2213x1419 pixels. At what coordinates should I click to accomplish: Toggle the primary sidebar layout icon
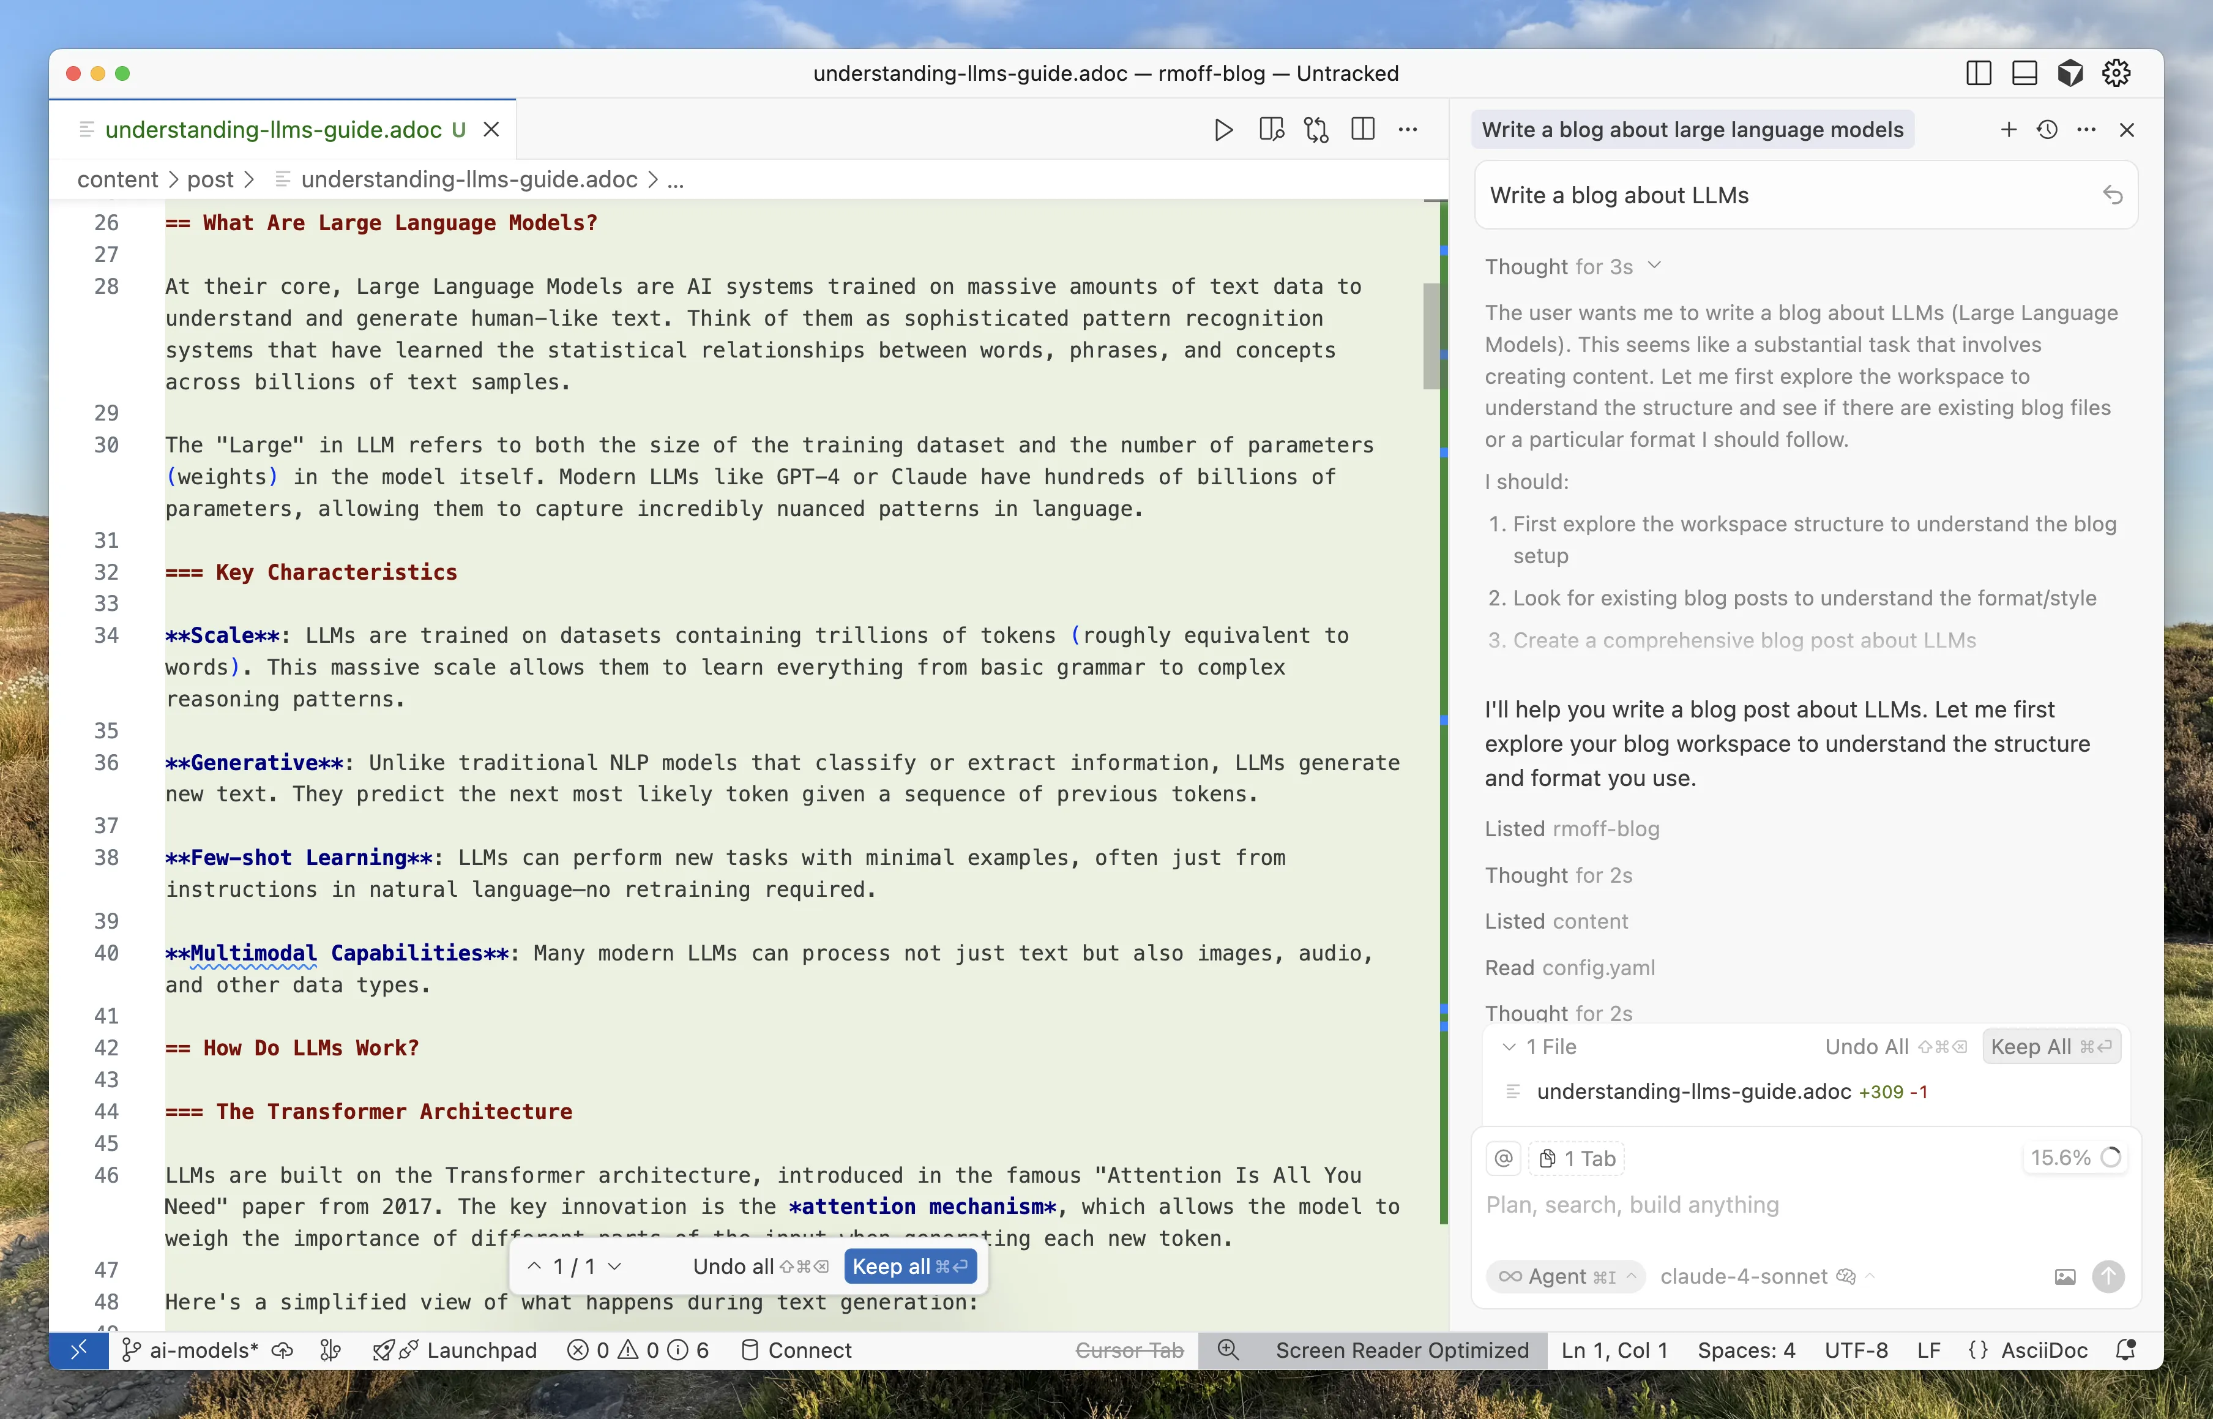click(x=1978, y=73)
